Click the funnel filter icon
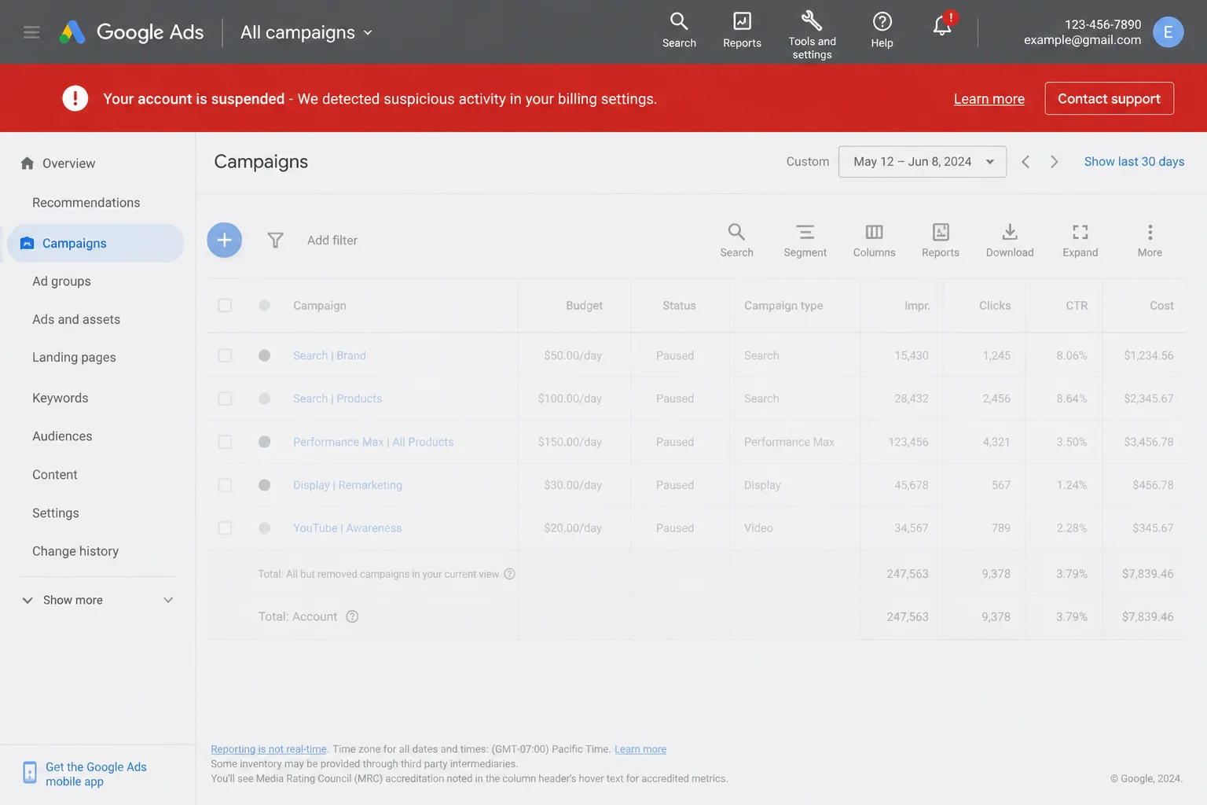This screenshot has width=1207, height=805. coord(275,240)
